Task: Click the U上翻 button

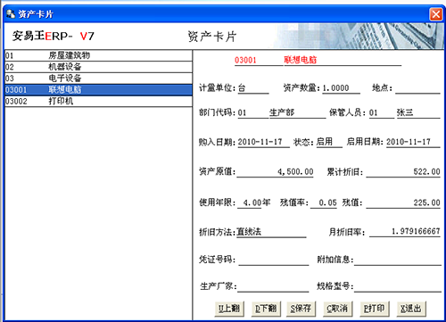Action: pos(229,309)
